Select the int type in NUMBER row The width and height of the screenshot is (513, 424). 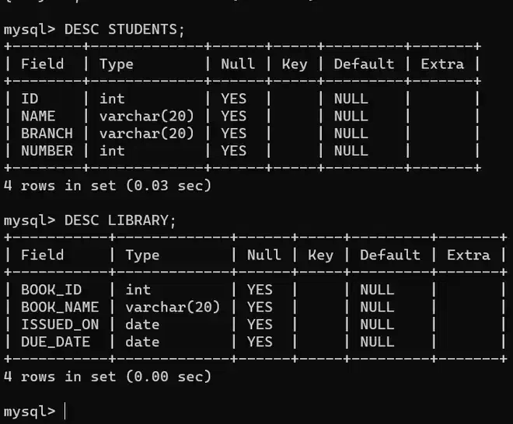click(x=112, y=151)
